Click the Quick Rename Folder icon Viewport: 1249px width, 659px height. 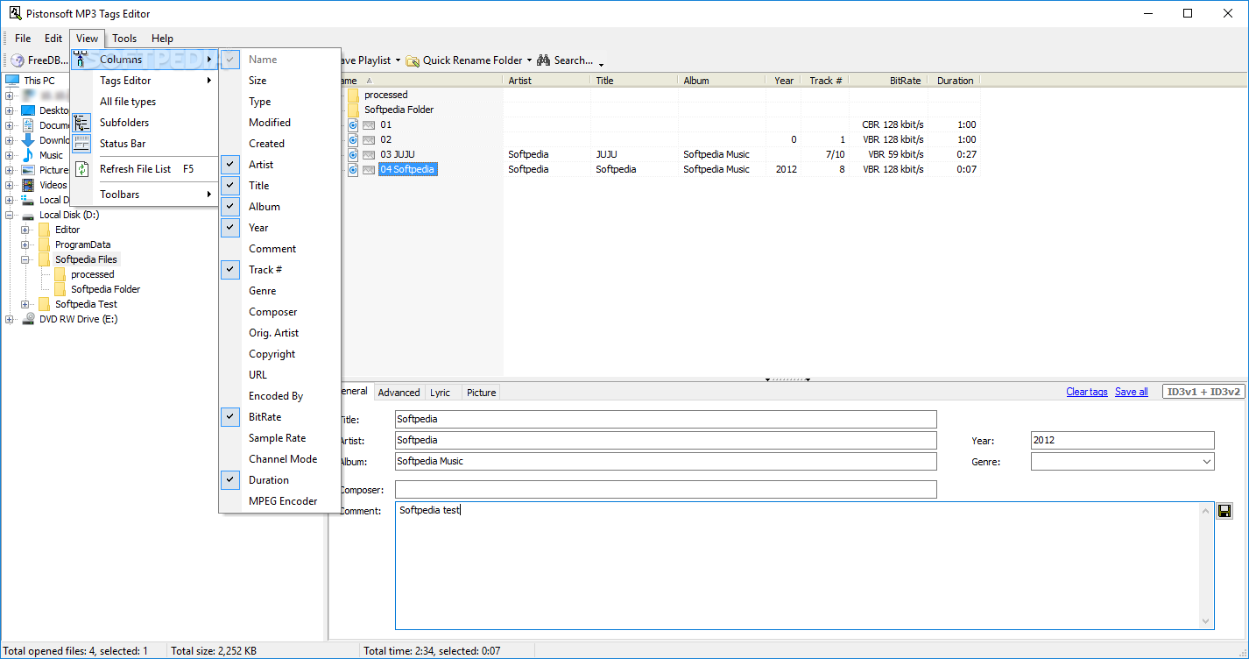(x=412, y=60)
